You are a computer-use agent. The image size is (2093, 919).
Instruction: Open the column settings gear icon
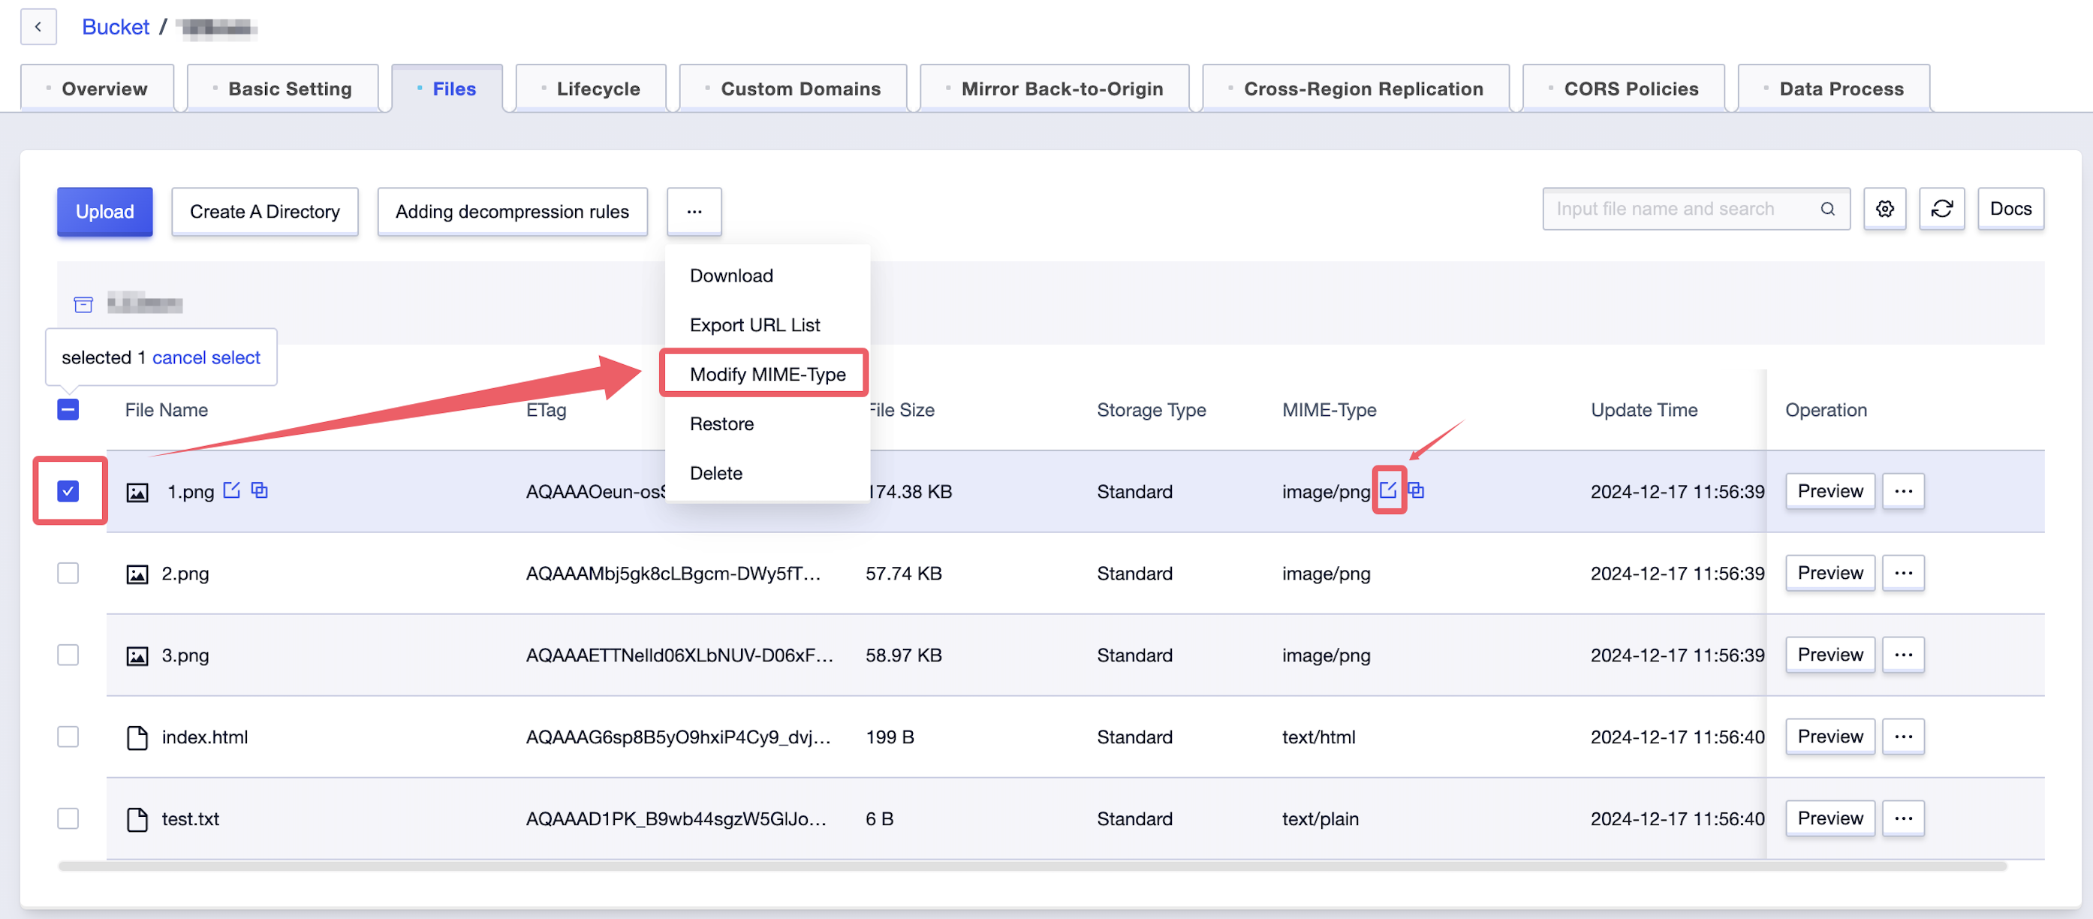click(1884, 209)
